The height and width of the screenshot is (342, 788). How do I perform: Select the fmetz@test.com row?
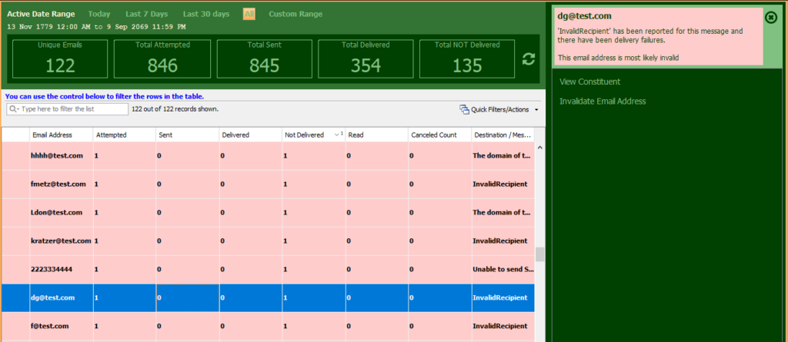267,184
